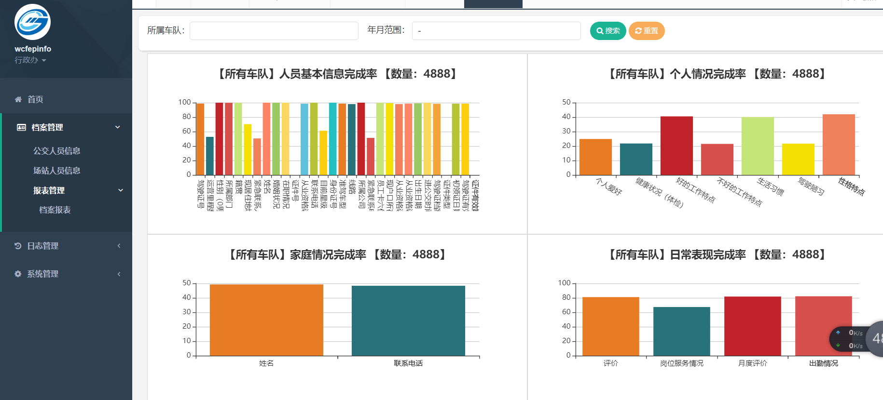Screen dimensions: 883x400
Task: Click the 生活习惯 light green bar
Action: tap(758, 146)
